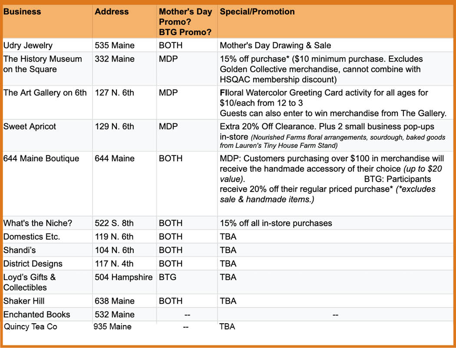Click the Sweet Apricot business name
The width and height of the screenshot is (456, 348).
pos(30,127)
